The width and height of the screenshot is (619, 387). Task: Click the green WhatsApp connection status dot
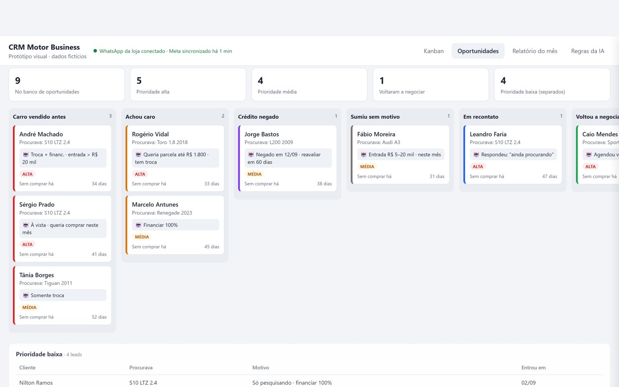click(x=95, y=51)
